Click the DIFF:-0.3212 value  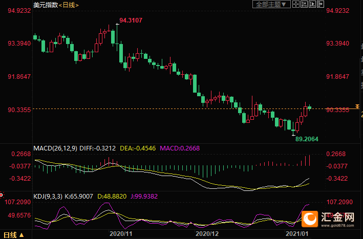(x=97, y=148)
